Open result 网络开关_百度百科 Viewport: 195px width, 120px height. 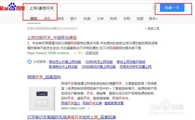tap(44, 77)
